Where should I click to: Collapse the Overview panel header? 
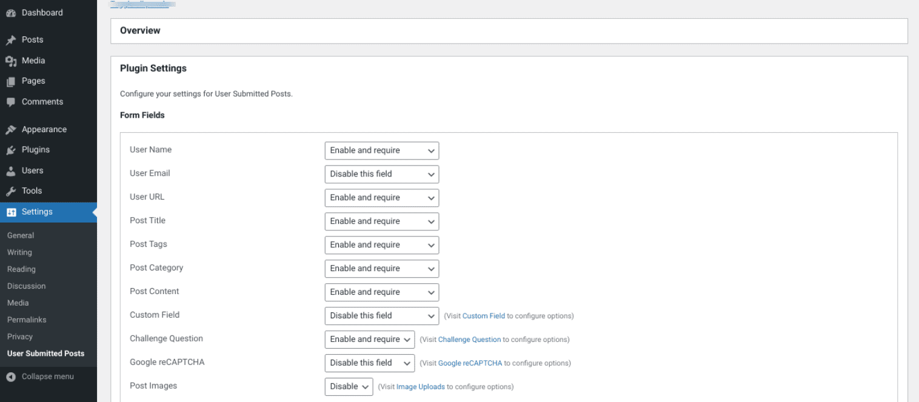click(x=140, y=30)
